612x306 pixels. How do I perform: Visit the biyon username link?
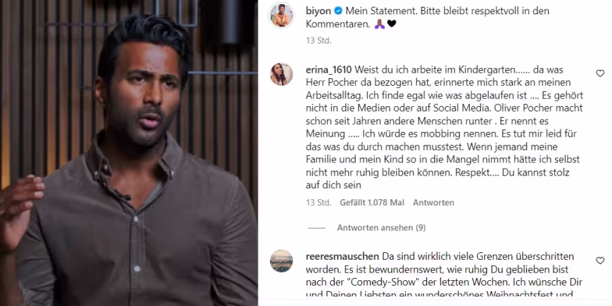pyautogui.click(x=318, y=11)
